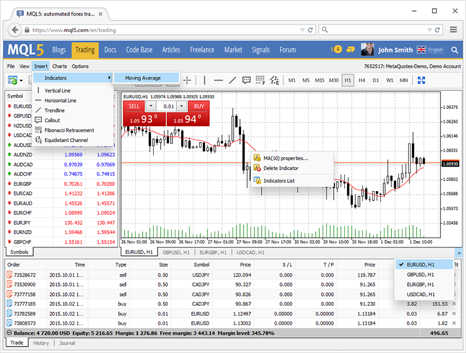This screenshot has width=466, height=353.
Task: Select MA(10) properties from the context menu
Action: pos(285,158)
